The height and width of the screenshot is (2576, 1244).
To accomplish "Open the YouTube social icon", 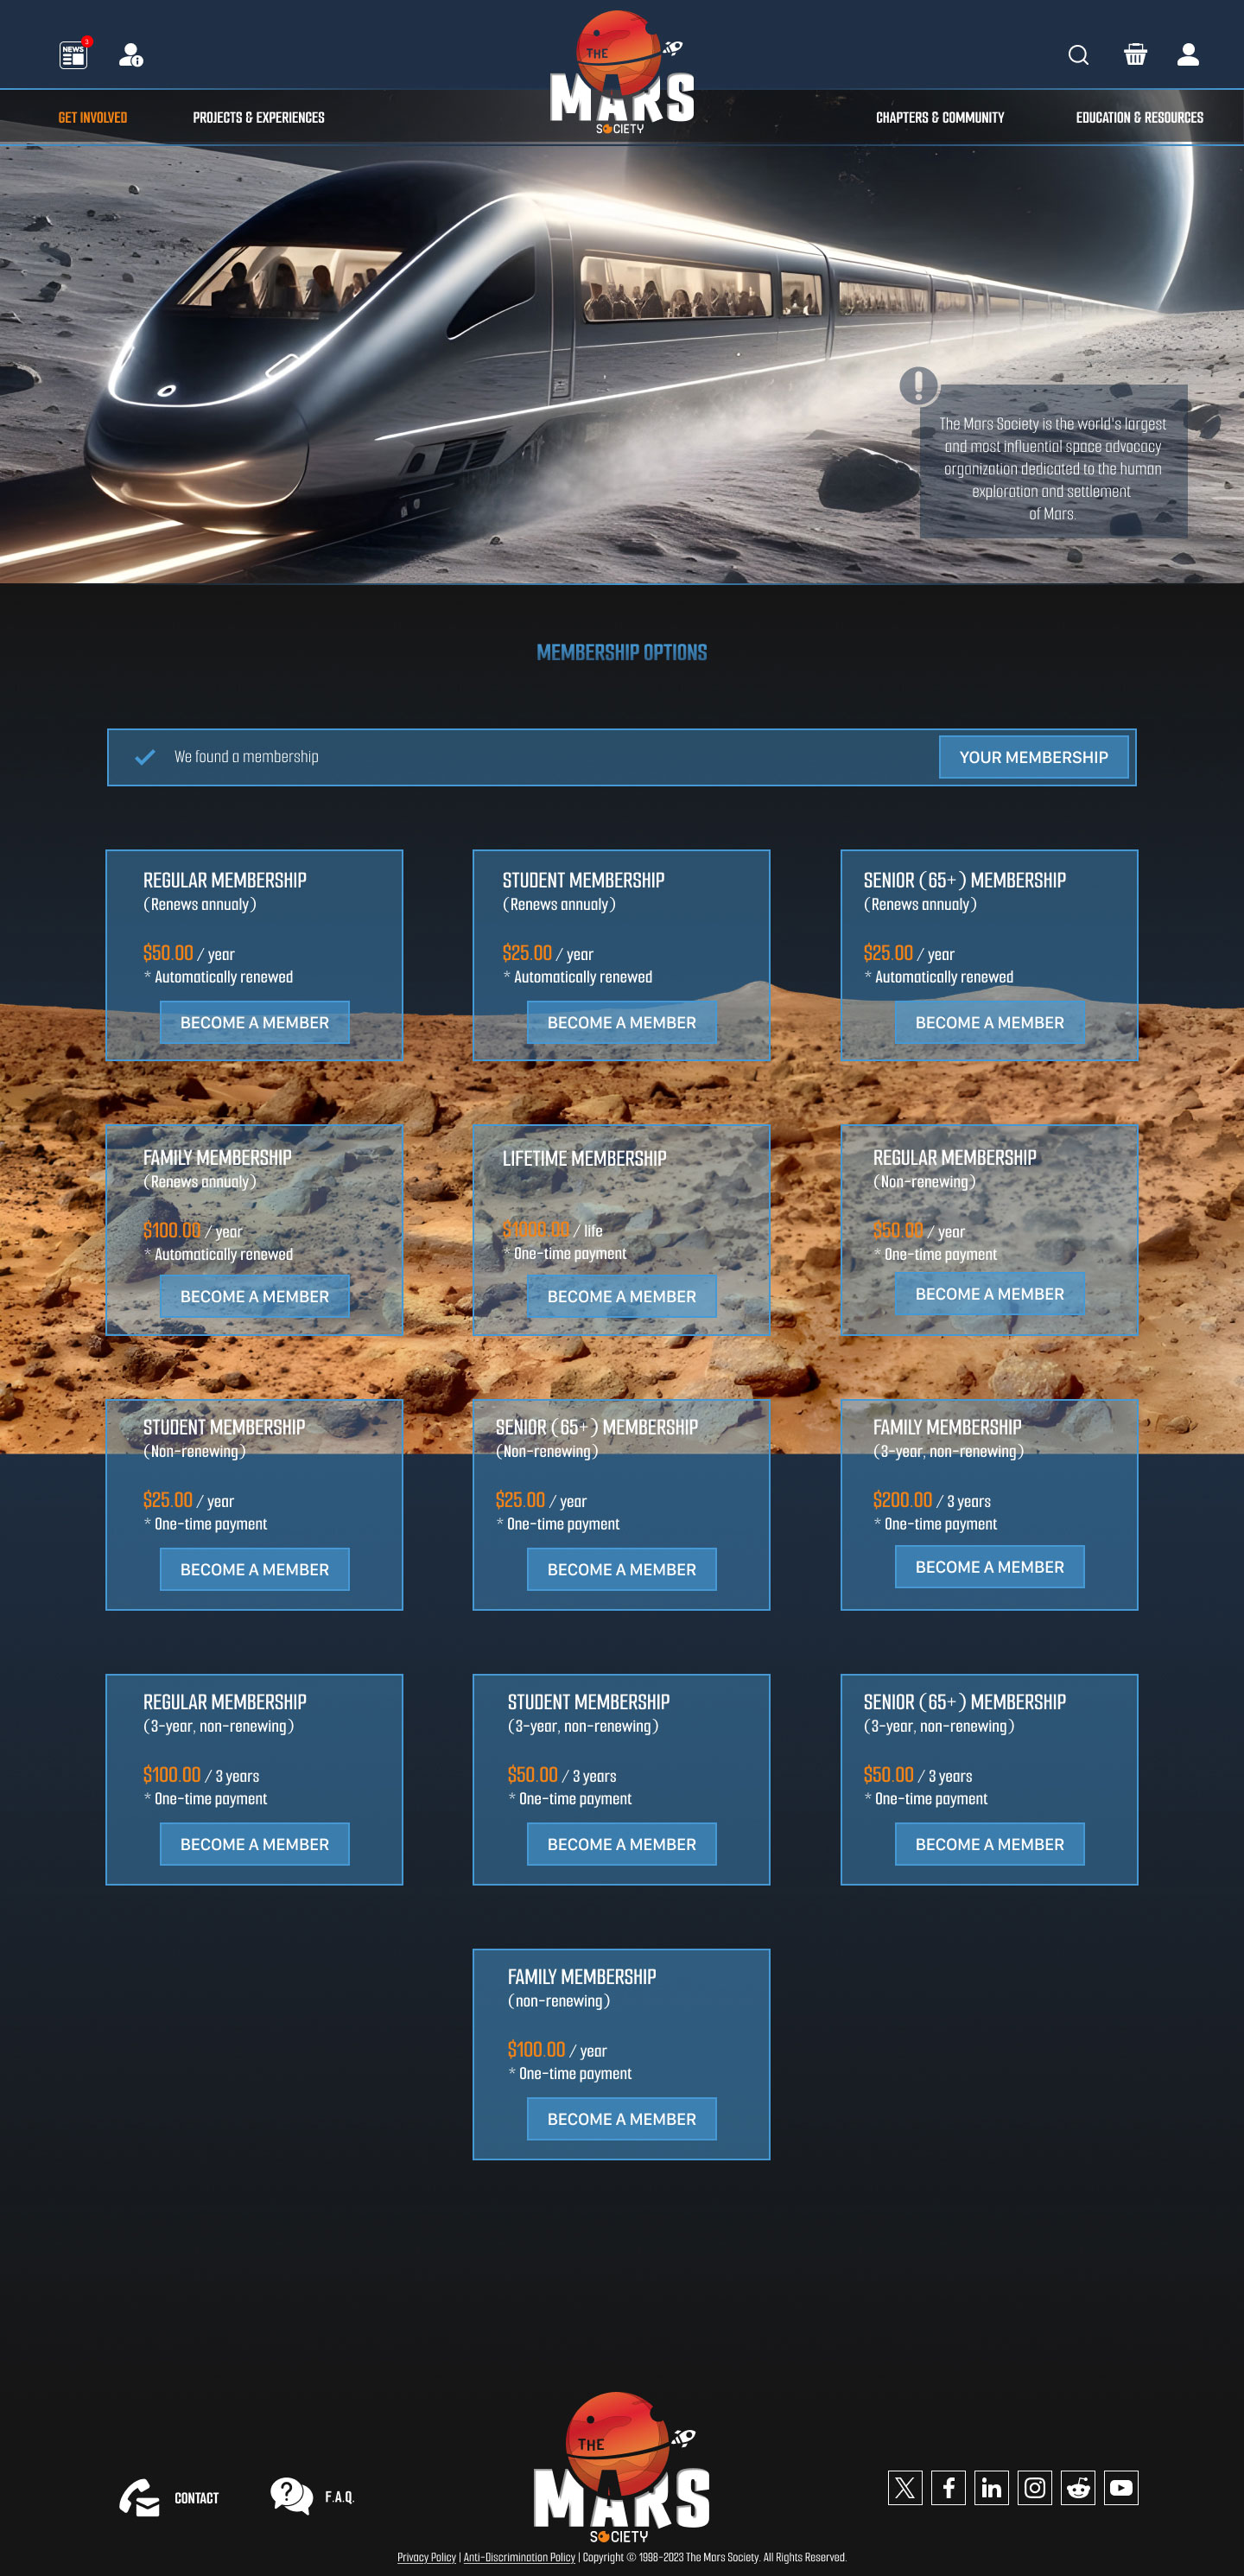I will click(1121, 2487).
